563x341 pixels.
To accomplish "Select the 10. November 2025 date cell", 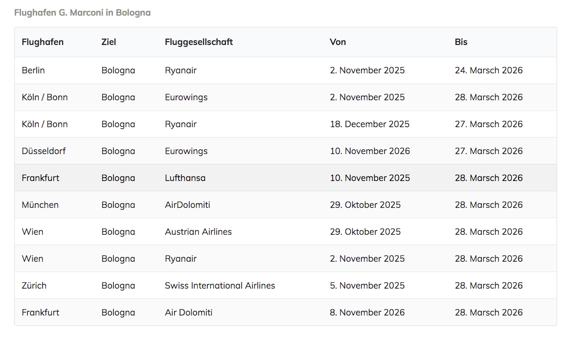I will pos(369,178).
